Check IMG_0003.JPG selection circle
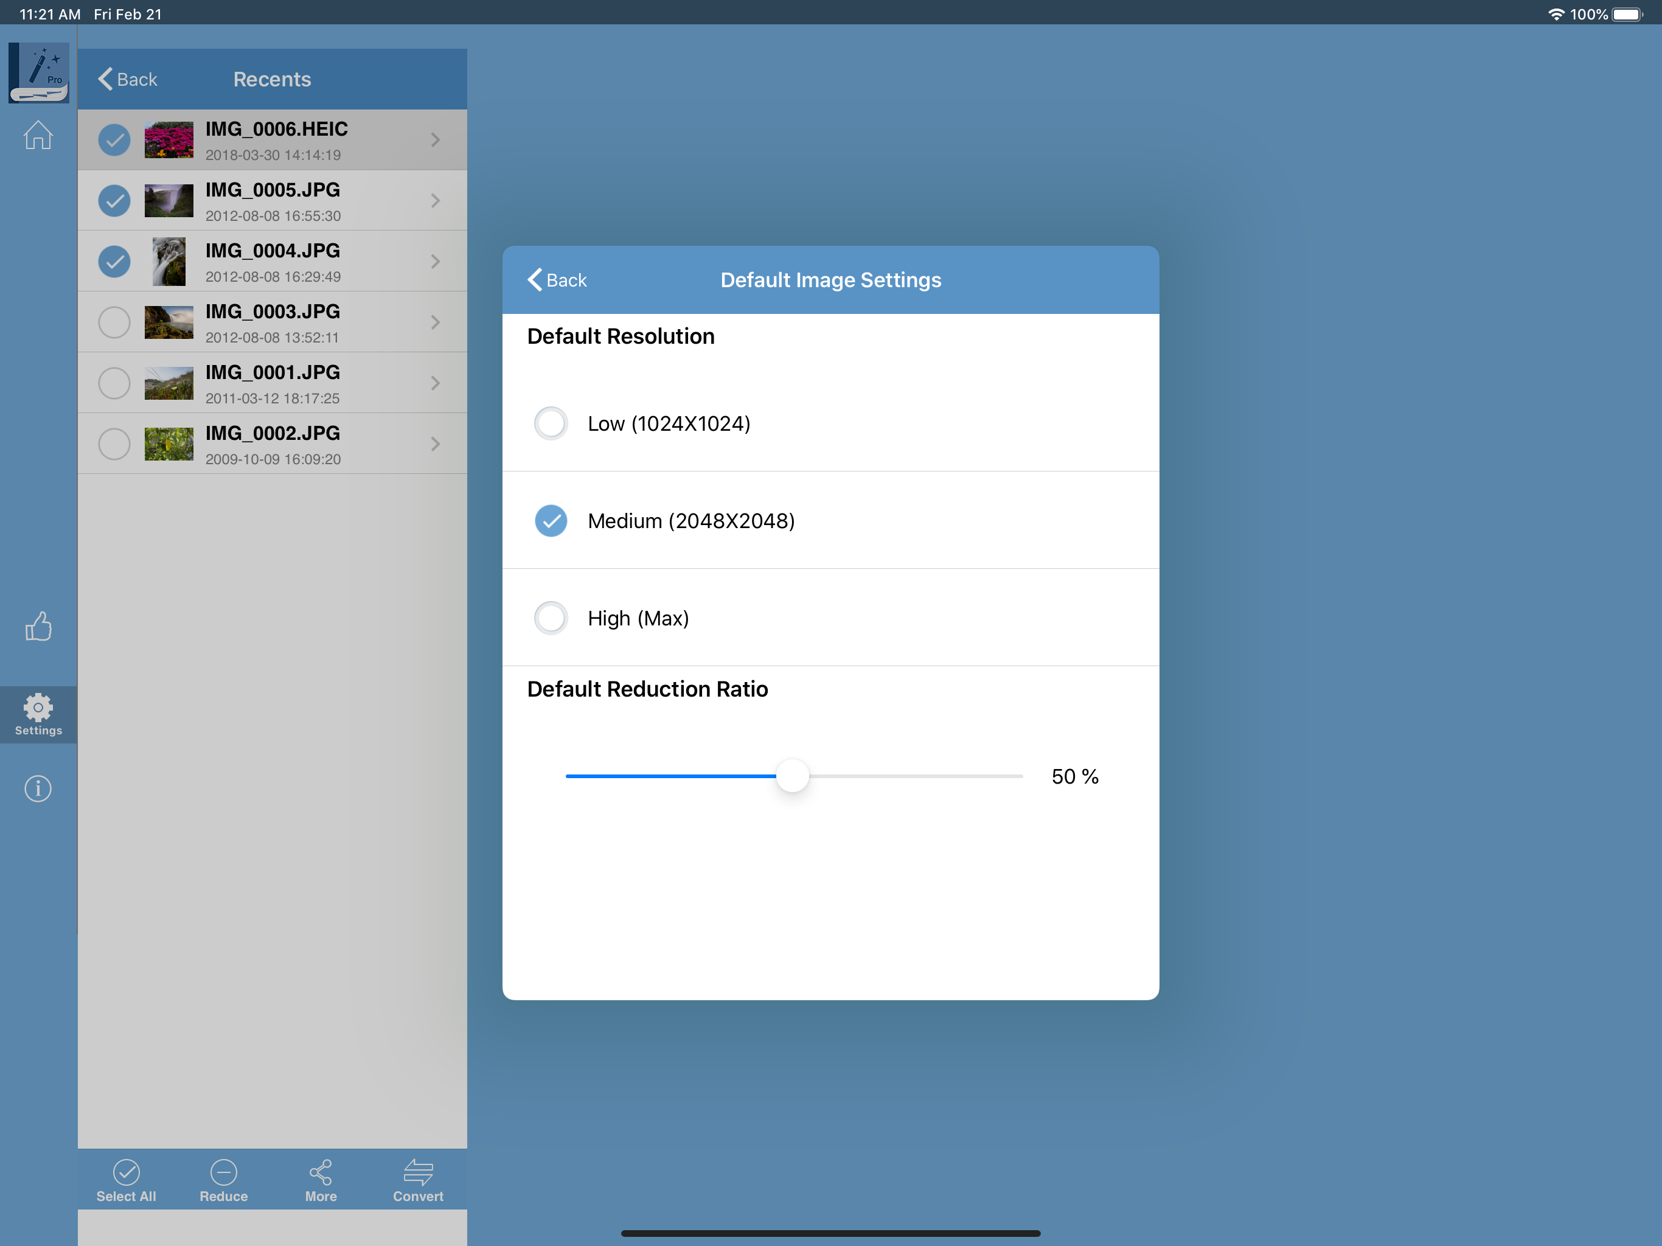 click(114, 322)
